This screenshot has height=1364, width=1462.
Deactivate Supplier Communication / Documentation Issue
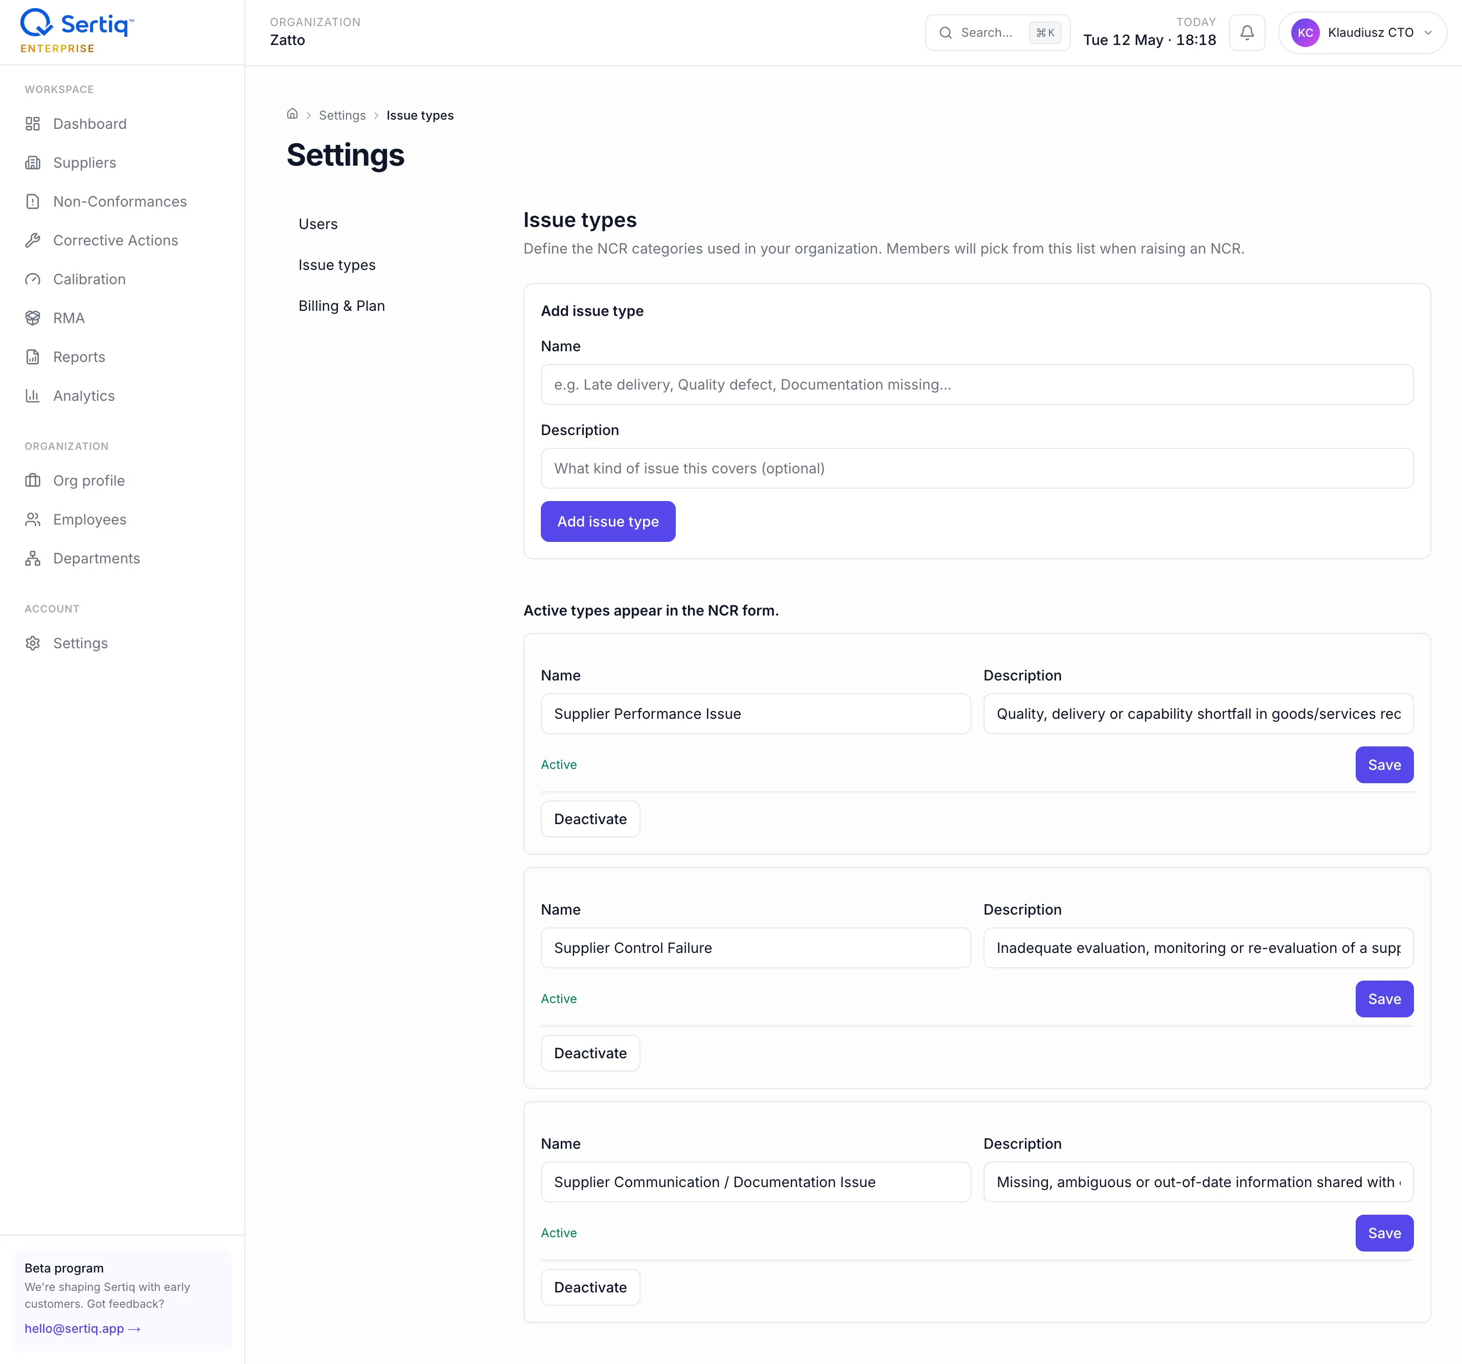click(x=590, y=1287)
